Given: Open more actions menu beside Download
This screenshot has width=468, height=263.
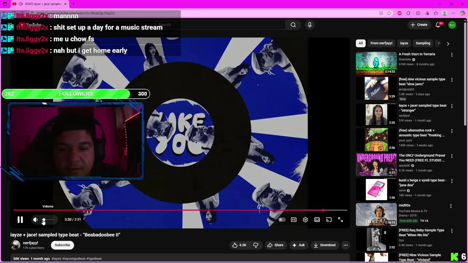Looking at the screenshot, I should tap(346, 245).
